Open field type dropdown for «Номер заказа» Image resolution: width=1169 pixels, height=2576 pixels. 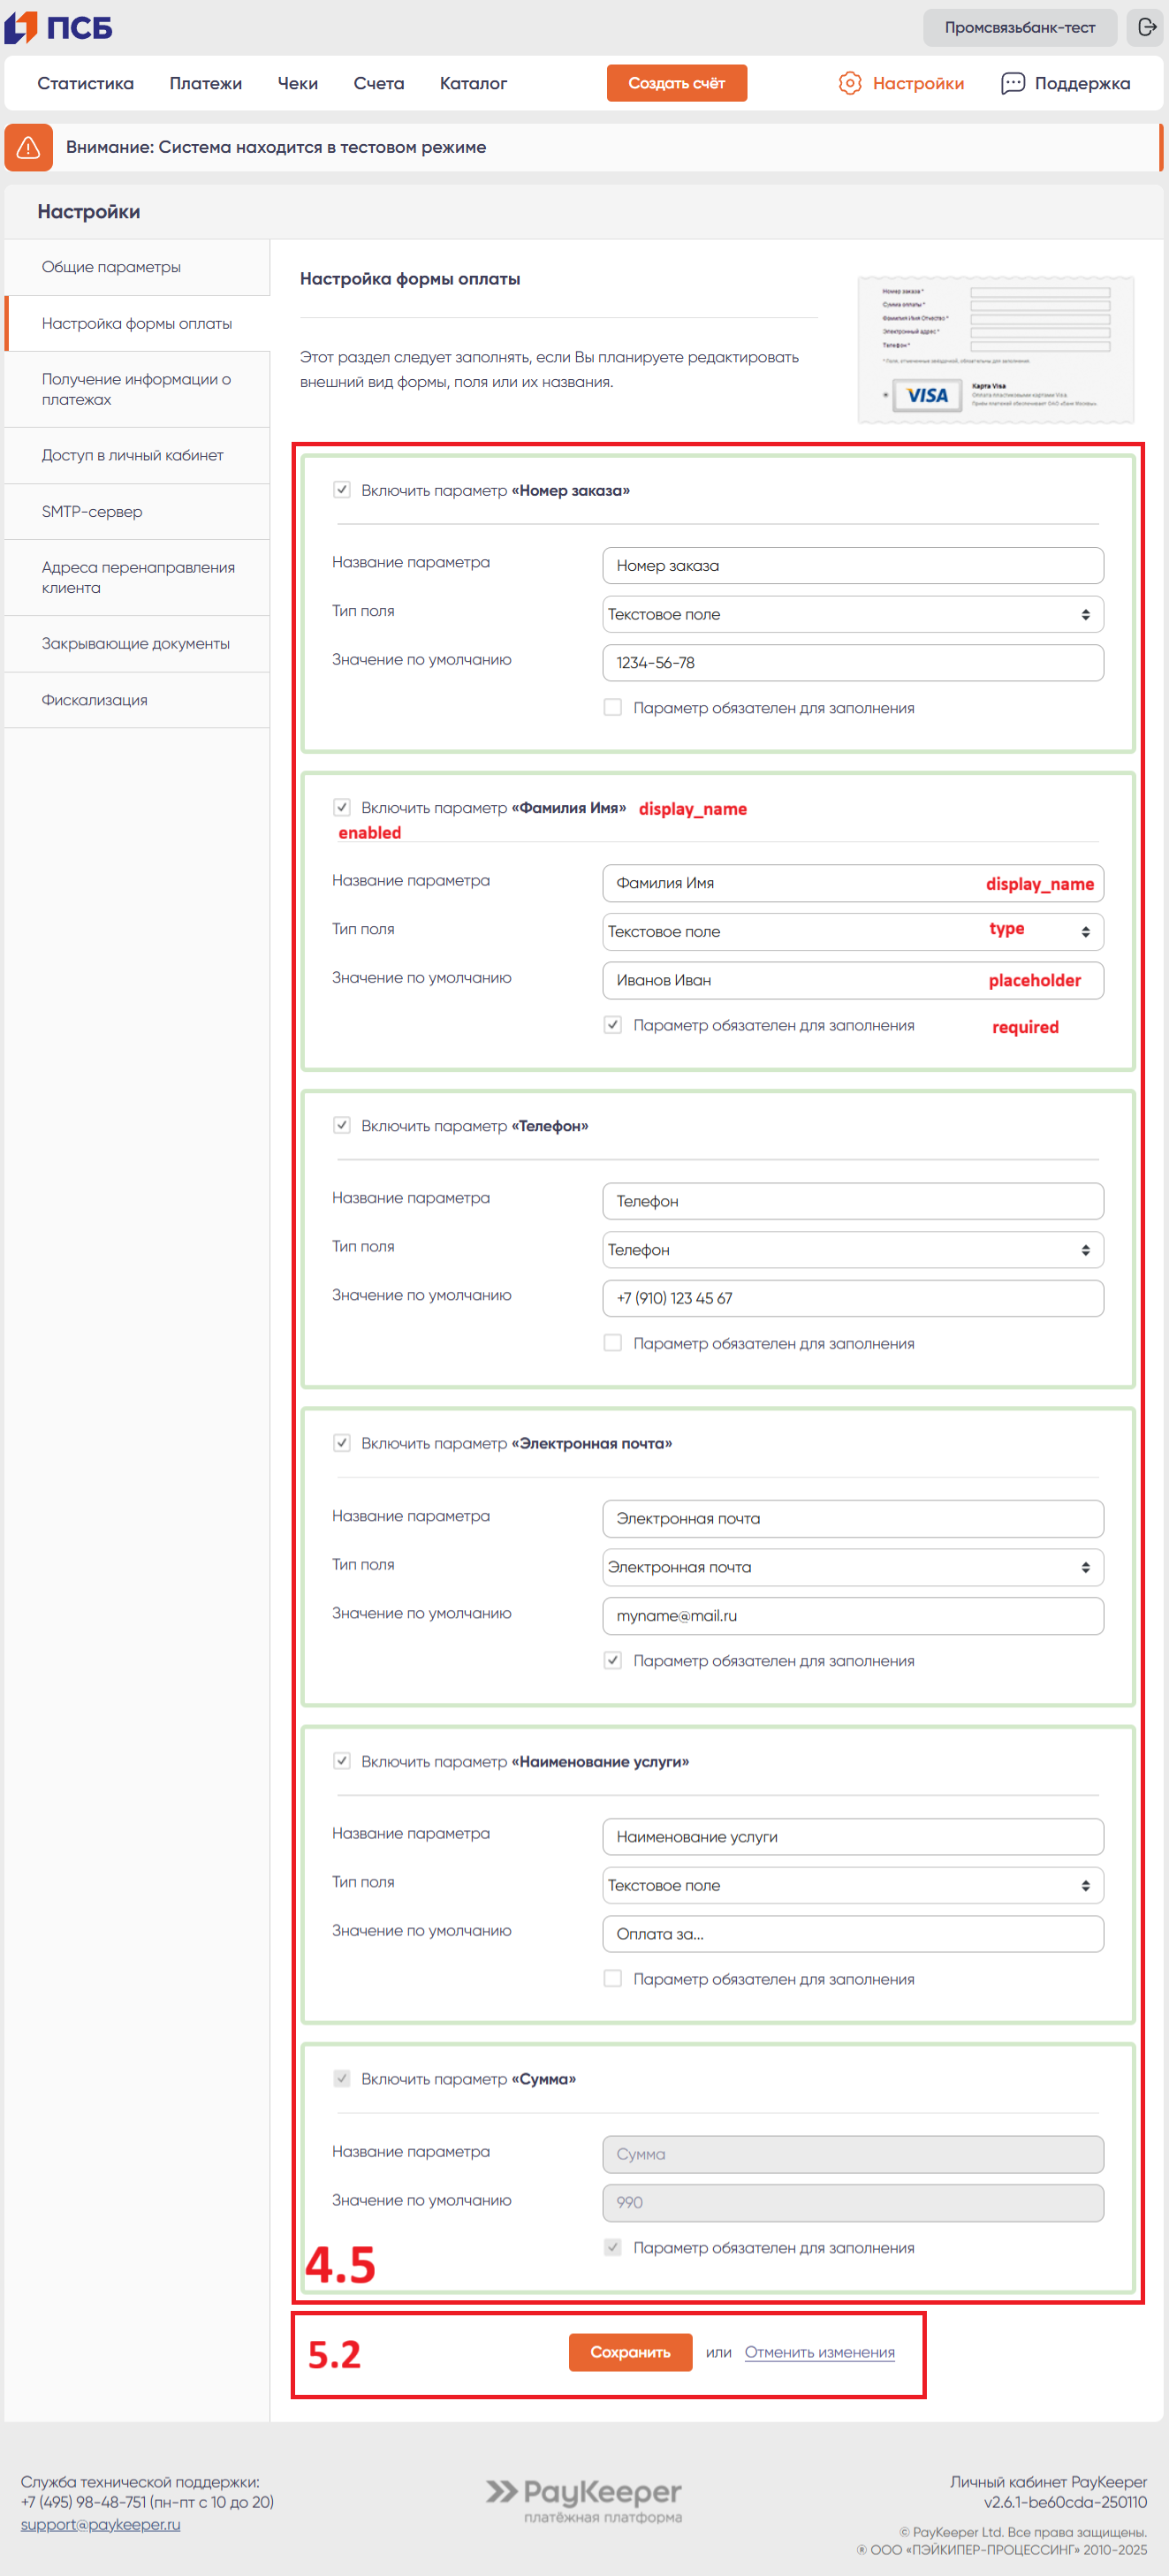point(852,614)
